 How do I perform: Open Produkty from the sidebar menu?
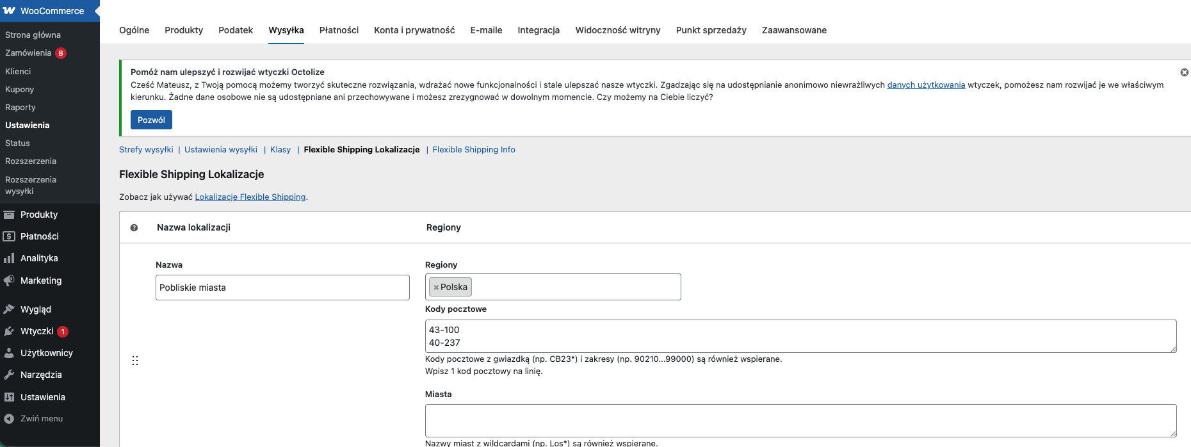(x=38, y=215)
